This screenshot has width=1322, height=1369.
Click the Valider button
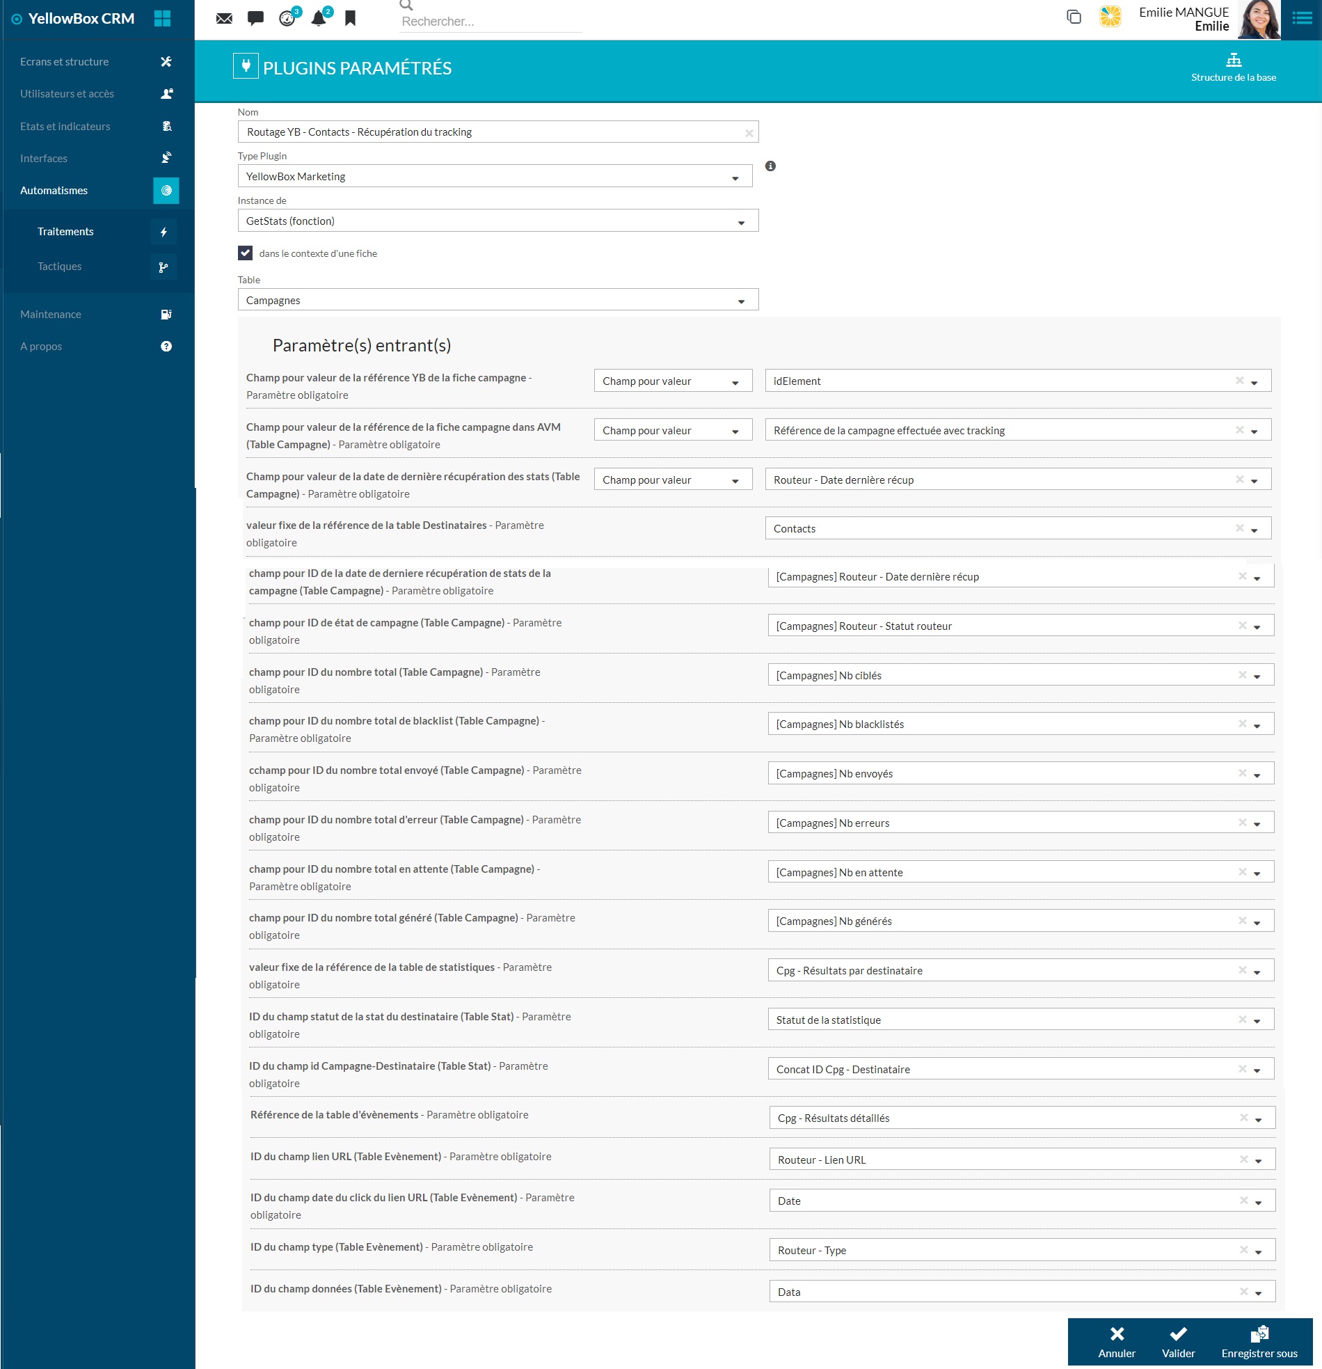[1178, 1343]
